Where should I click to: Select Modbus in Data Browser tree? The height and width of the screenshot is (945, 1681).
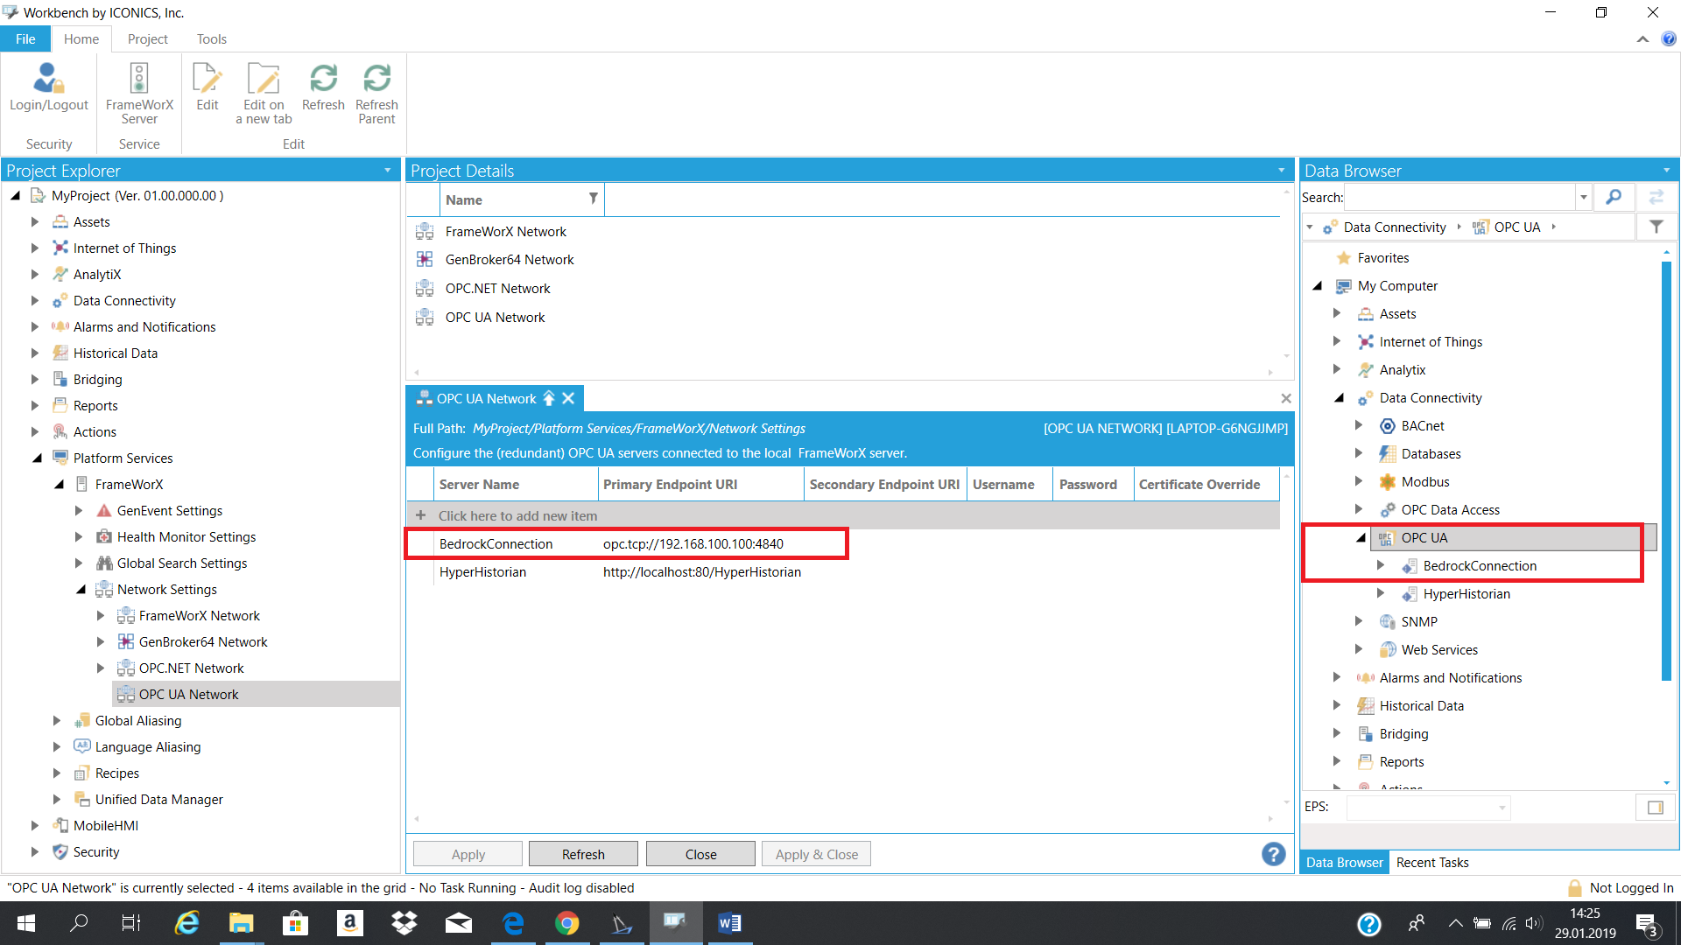point(1425,482)
